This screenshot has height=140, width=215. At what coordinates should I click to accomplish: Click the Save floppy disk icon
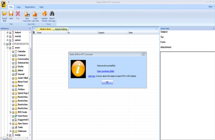point(11,14)
